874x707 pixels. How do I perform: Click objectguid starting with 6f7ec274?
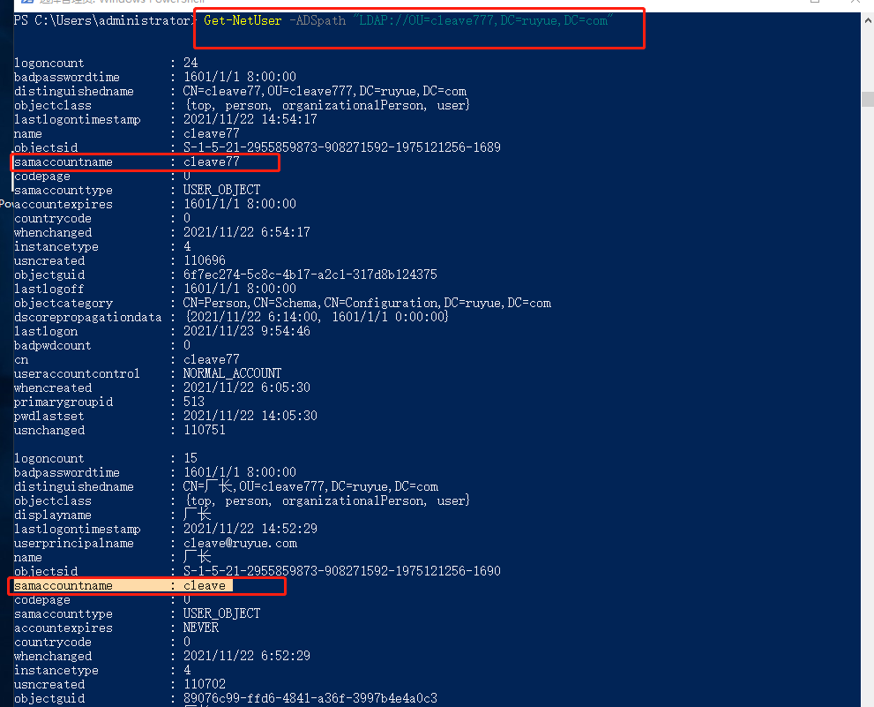click(x=310, y=275)
